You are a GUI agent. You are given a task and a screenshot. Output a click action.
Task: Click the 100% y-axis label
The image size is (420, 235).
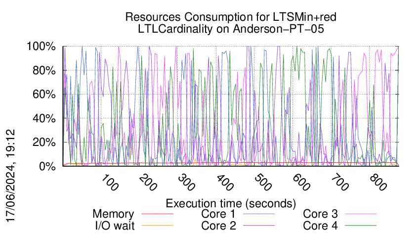(41, 47)
